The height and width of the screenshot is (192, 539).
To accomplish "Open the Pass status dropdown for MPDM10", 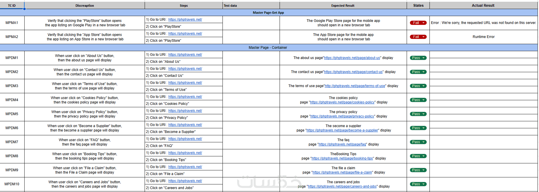I will tap(423, 184).
